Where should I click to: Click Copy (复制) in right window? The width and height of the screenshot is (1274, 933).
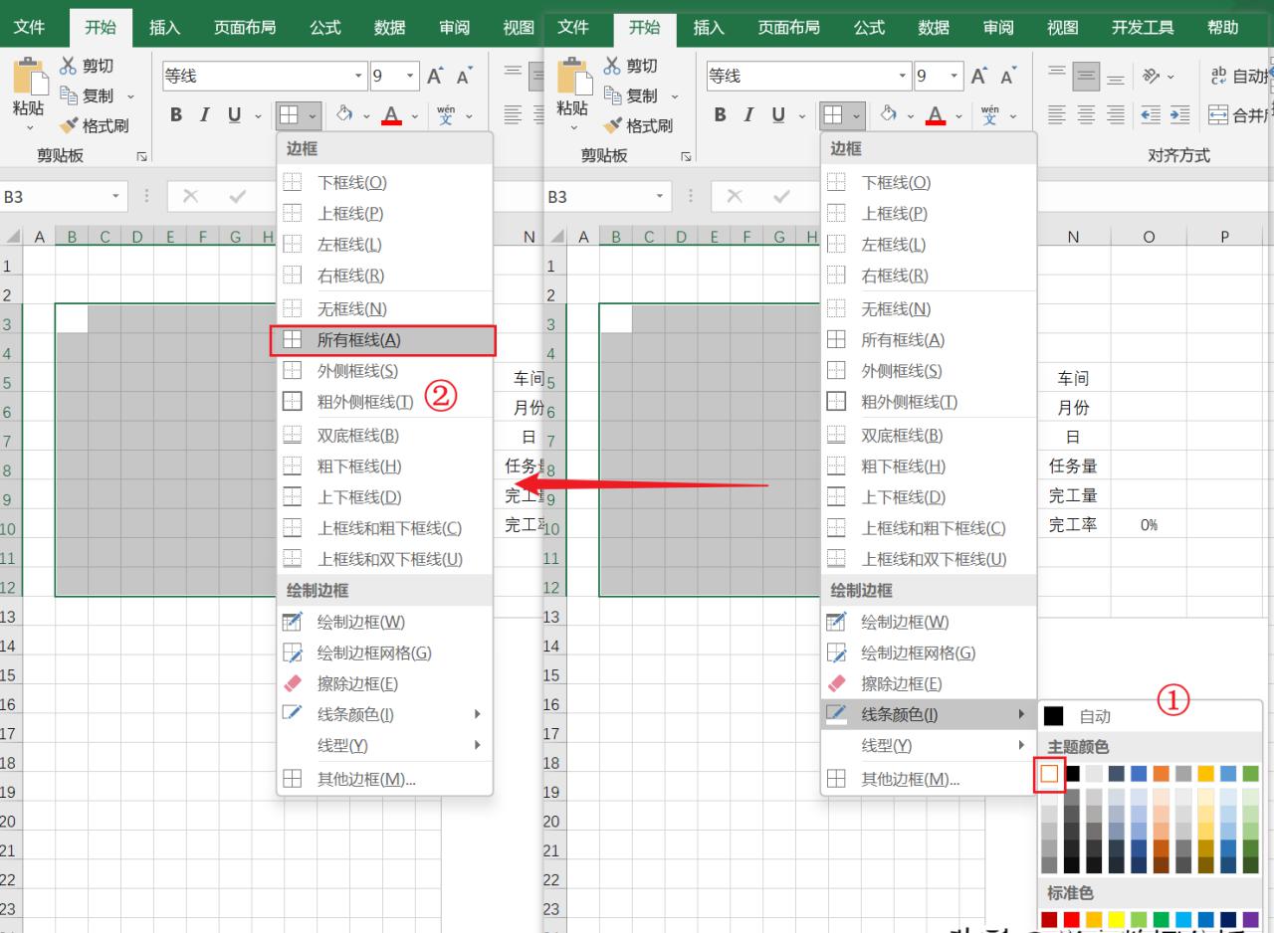[630, 95]
